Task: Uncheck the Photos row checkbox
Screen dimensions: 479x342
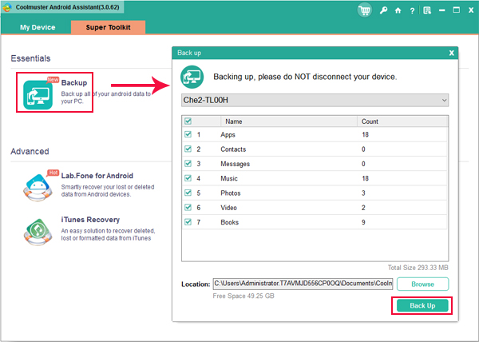Action: 188,193
